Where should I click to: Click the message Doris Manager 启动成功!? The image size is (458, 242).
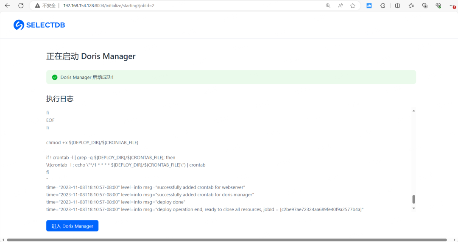click(x=87, y=78)
